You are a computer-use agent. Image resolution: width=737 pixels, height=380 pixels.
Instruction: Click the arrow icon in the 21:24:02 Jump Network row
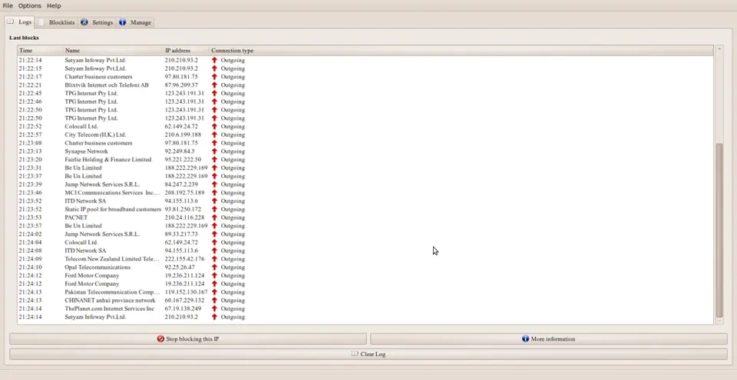214,234
